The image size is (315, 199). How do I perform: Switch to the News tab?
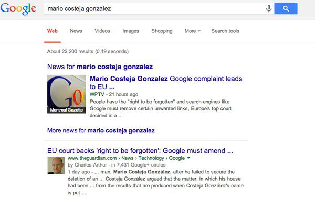pyautogui.click(x=76, y=31)
